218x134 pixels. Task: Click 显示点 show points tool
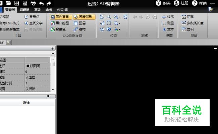32,17
